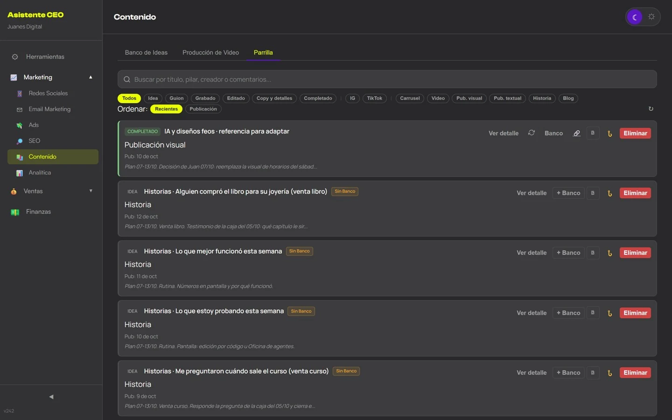Select the 'Parrilla' tab

(x=263, y=52)
